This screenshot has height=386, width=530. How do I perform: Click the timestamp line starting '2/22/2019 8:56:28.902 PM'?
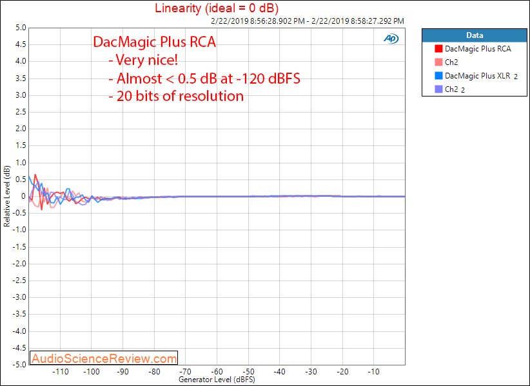click(x=308, y=21)
